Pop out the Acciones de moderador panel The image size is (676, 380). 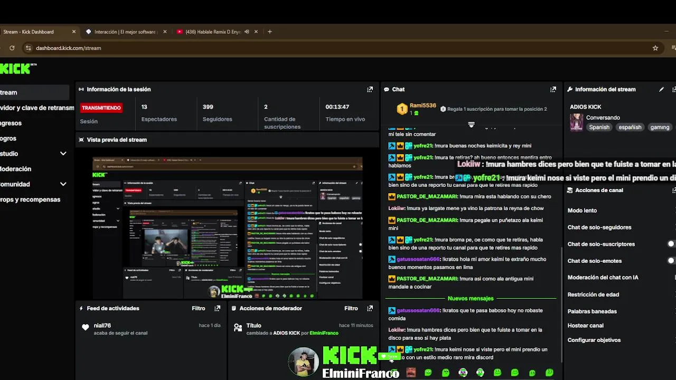pos(370,308)
